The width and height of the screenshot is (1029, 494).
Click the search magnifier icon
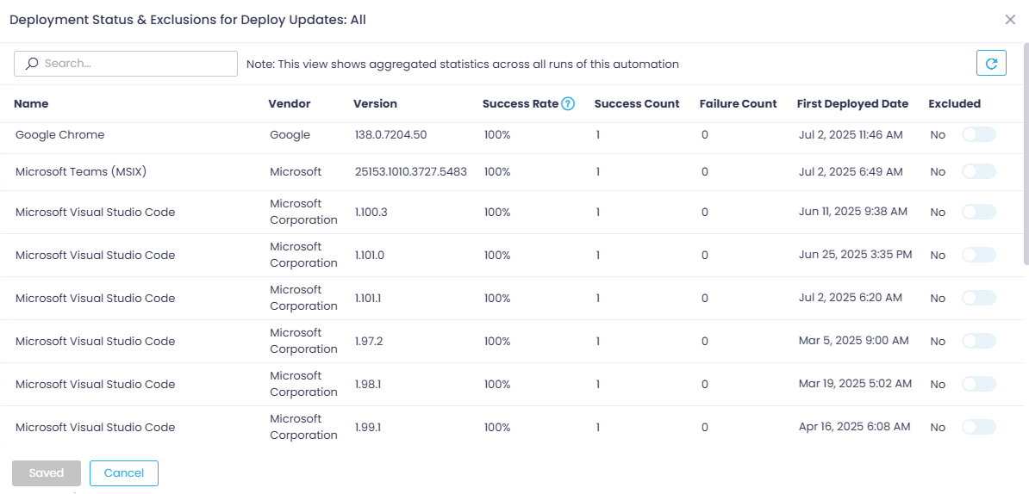pos(31,64)
